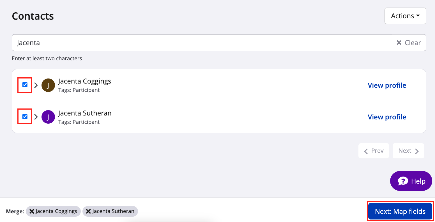Remove Jacenta Coggings from the merge list
This screenshot has width=435, height=222.
[x=32, y=211]
